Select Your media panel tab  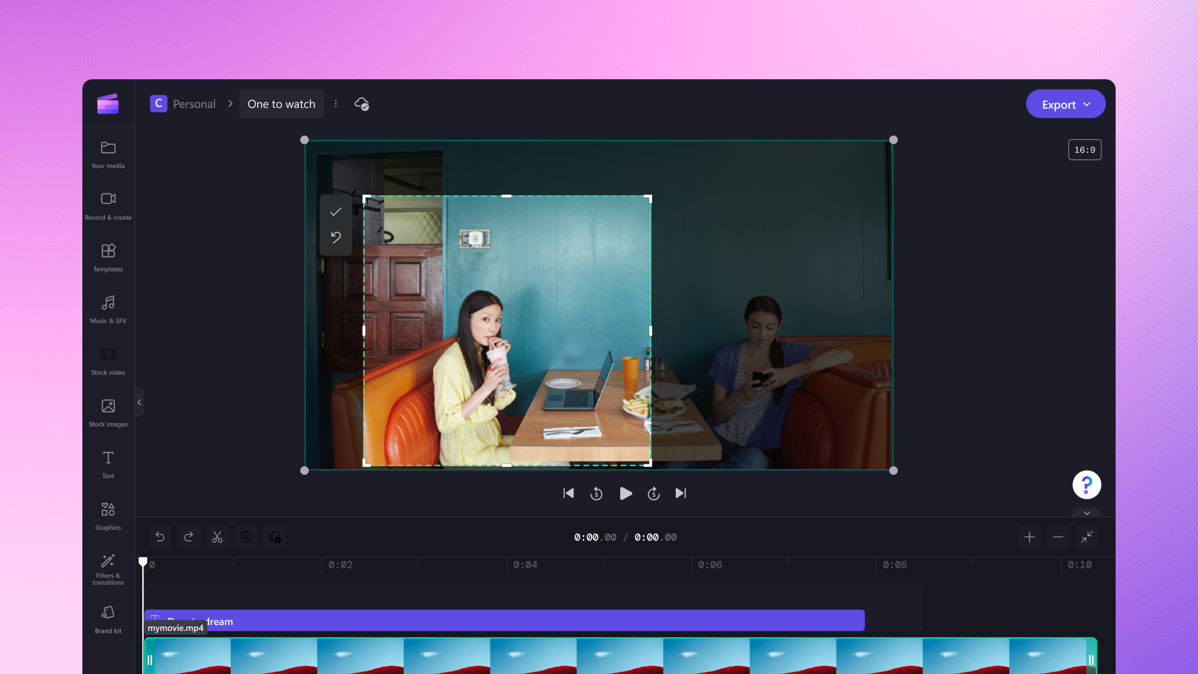click(108, 154)
